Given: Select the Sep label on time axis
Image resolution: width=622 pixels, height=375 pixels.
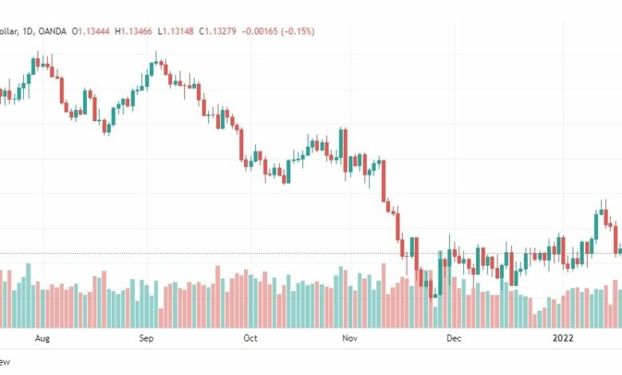Looking at the screenshot, I should tap(146, 338).
